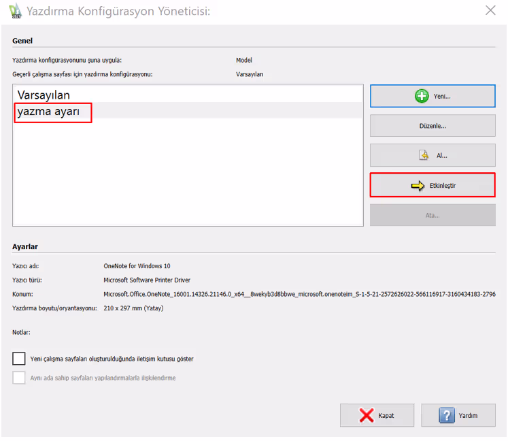Click the Yeni... button label
This screenshot has height=441, width=508.
[442, 97]
